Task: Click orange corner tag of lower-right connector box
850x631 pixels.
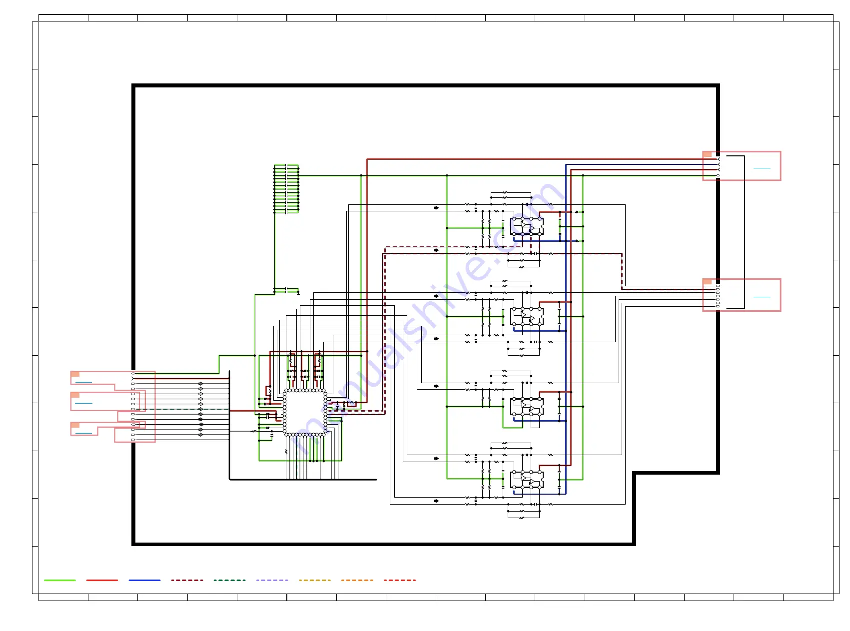Action: click(x=707, y=282)
